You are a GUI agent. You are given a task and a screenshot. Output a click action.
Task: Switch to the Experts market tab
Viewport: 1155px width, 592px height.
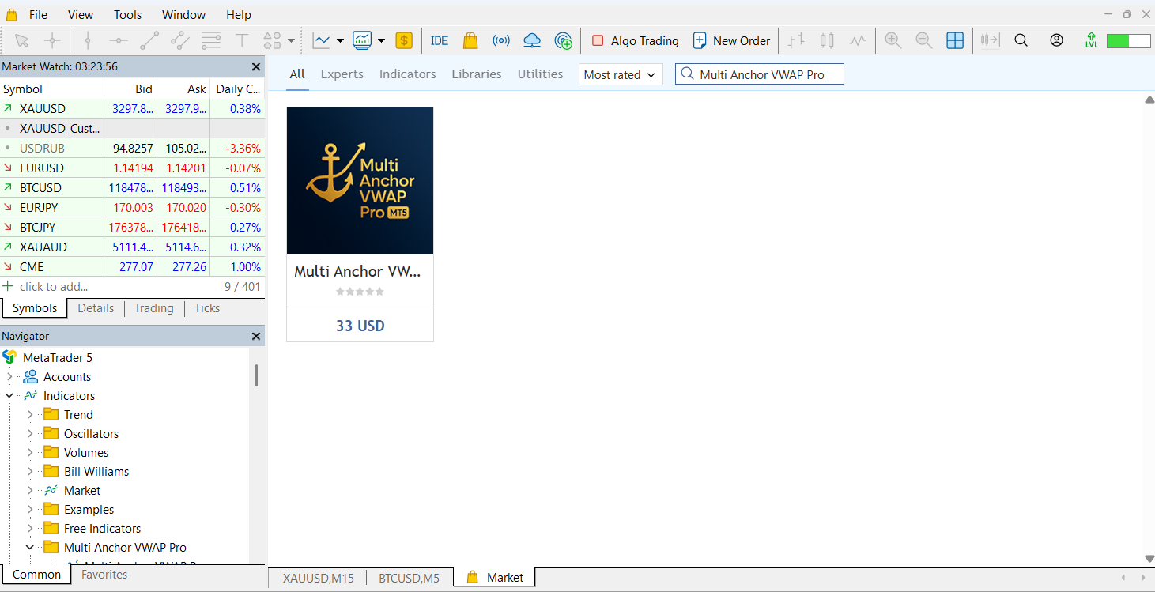tap(342, 74)
